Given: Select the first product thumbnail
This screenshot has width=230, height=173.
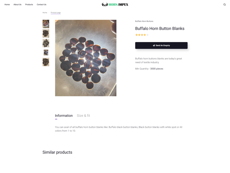Looking at the screenshot, I should (46, 24).
